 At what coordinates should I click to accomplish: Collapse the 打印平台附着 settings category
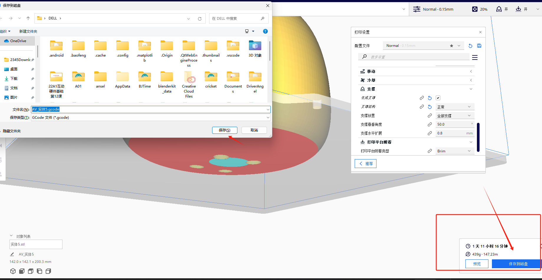point(416,142)
